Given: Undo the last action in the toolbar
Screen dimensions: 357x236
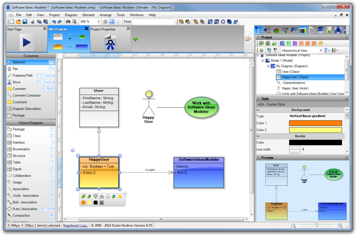Looking at the screenshot, I should 54,22.
